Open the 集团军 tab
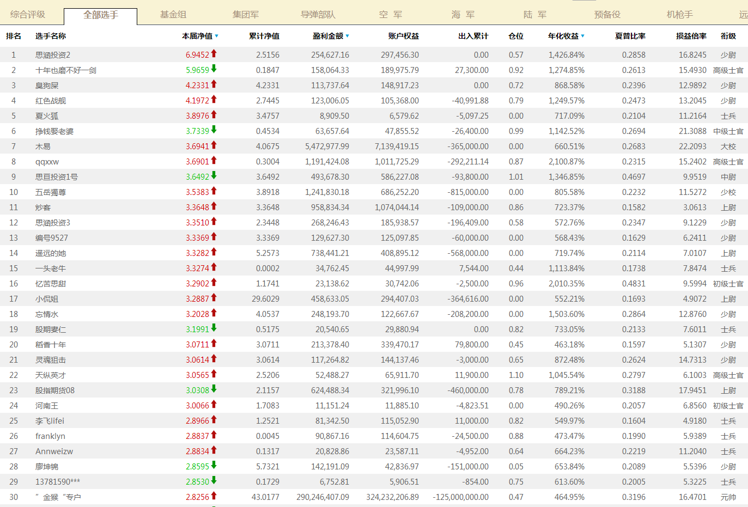 coord(246,15)
